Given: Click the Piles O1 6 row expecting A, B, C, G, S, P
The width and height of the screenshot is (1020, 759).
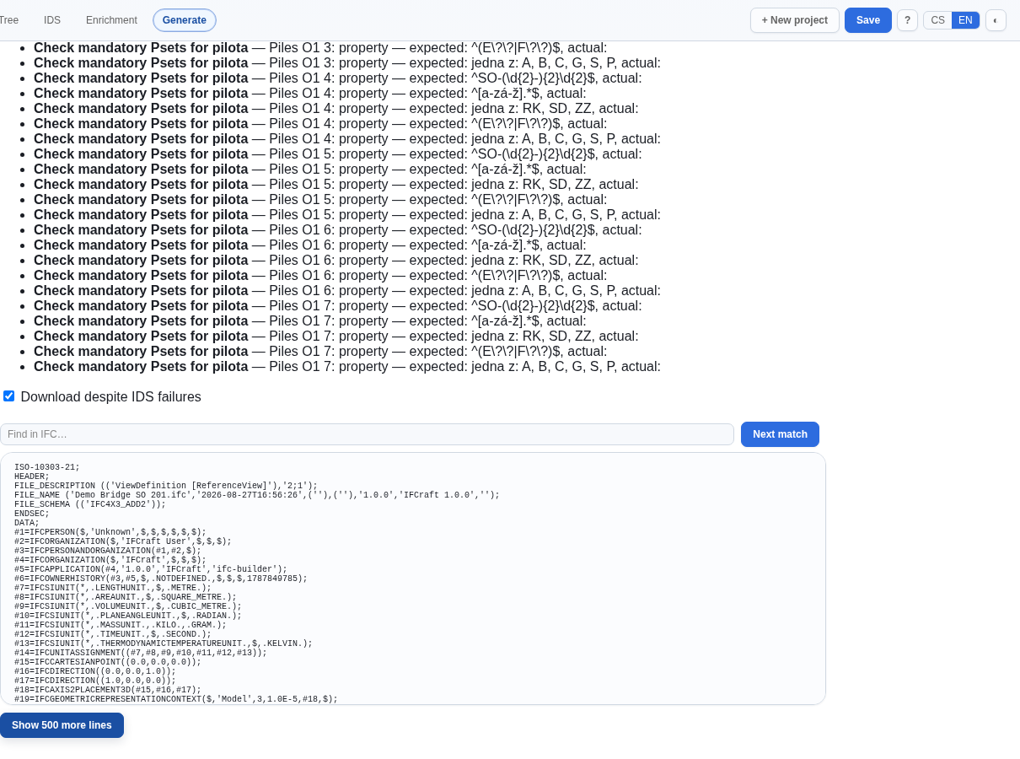Looking at the screenshot, I should point(347,291).
